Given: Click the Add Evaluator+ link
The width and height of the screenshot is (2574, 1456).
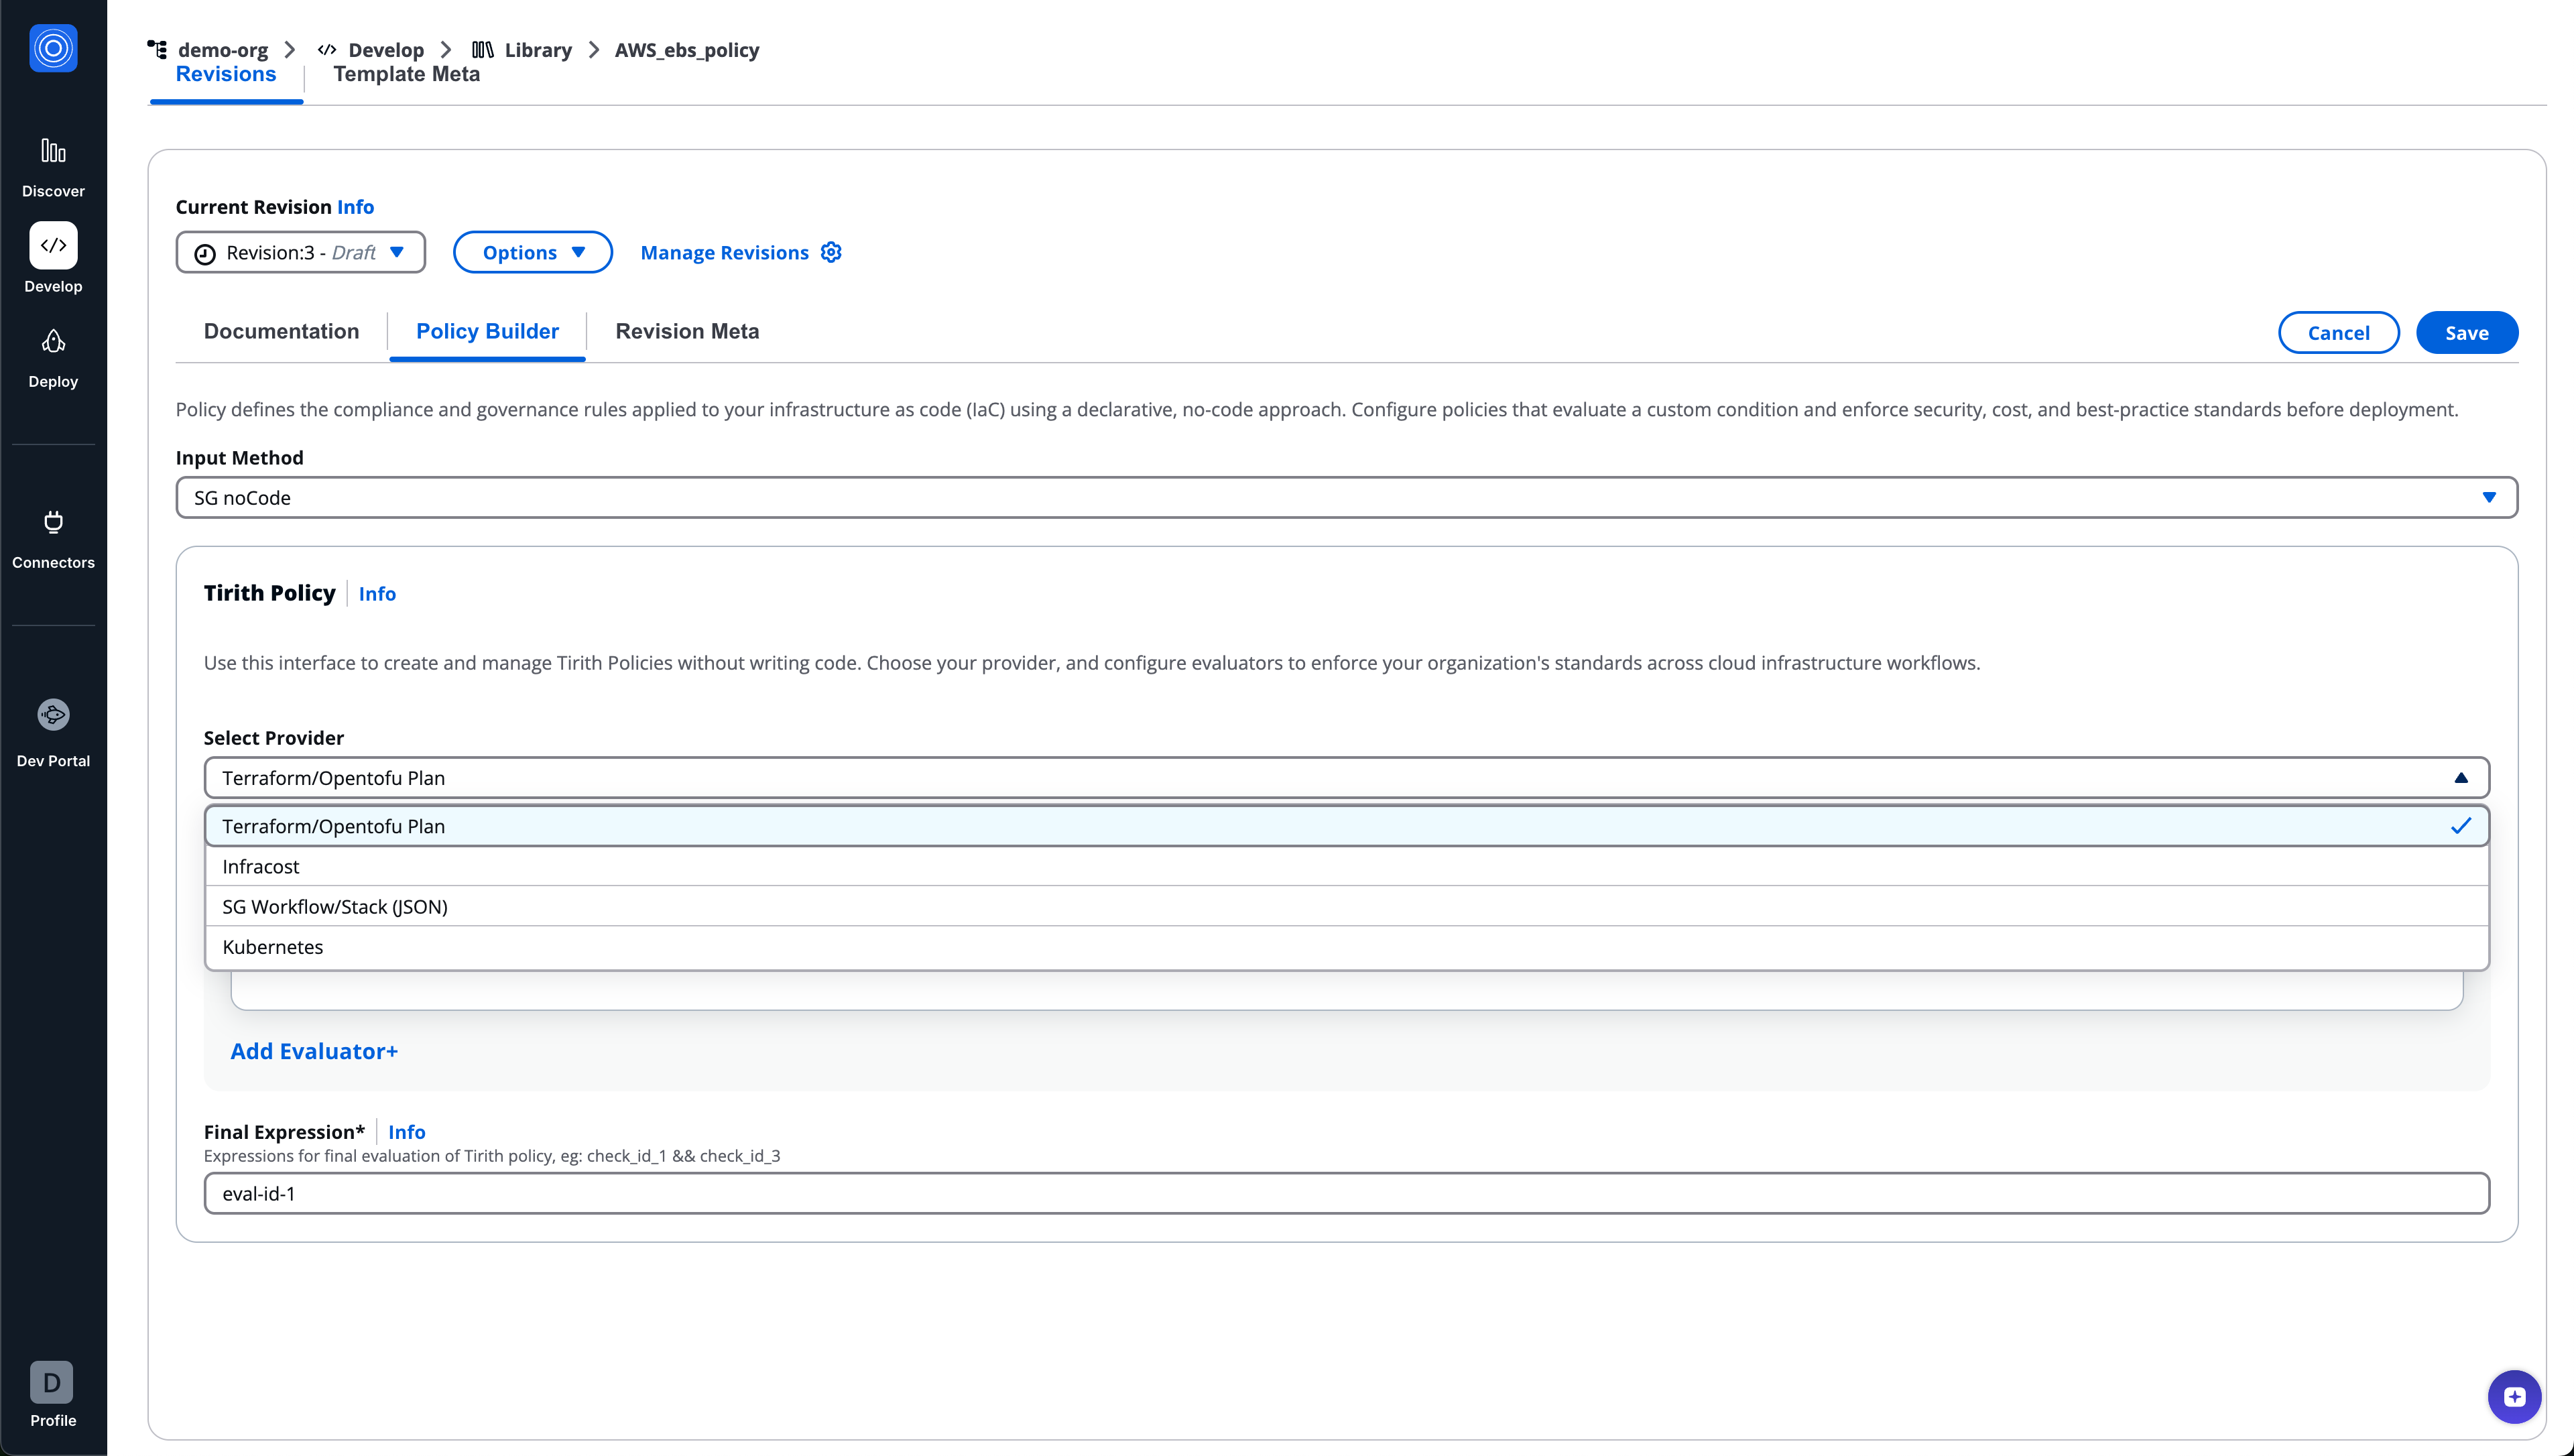Looking at the screenshot, I should tap(314, 1050).
